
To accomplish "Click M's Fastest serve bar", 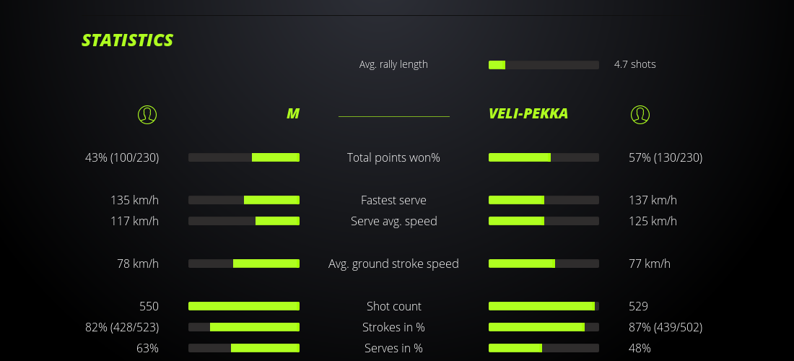I will click(244, 200).
